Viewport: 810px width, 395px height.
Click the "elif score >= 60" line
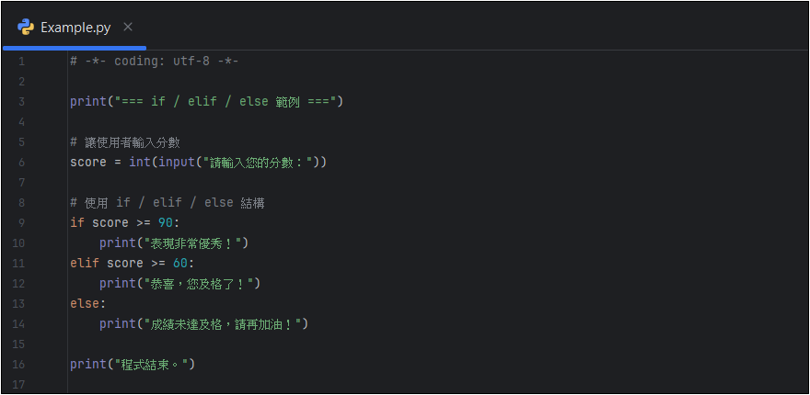[x=132, y=264]
